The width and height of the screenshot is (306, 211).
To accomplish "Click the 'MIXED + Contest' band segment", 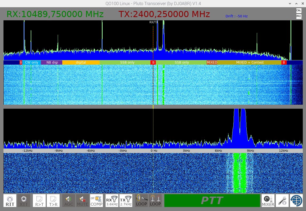I will pyautogui.click(x=250, y=62).
